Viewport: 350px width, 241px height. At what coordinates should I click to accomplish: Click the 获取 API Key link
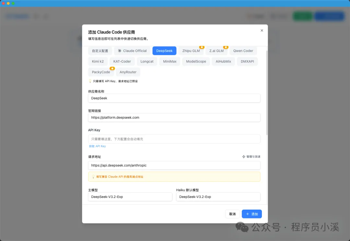point(97,146)
